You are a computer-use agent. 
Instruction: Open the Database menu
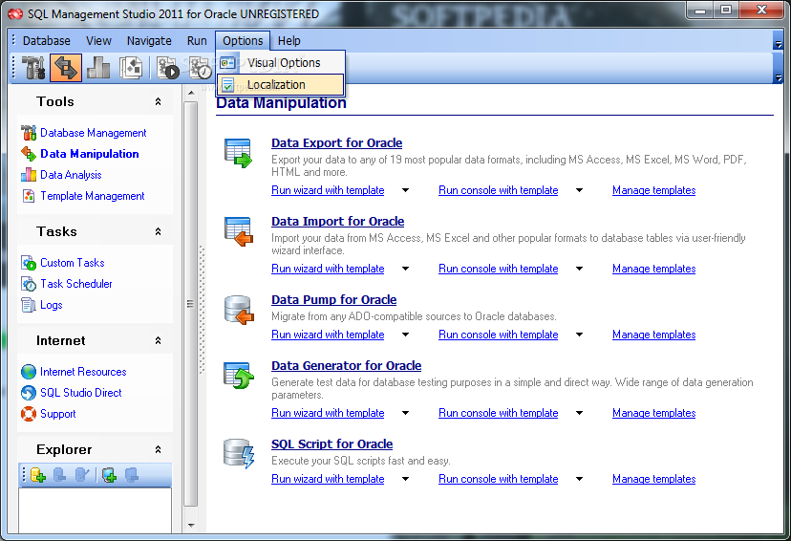(x=47, y=41)
